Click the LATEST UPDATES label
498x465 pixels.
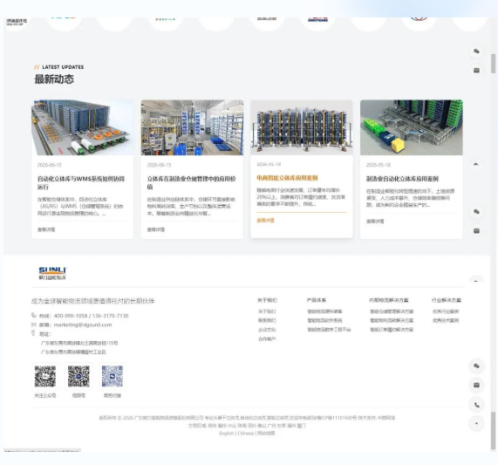(63, 67)
